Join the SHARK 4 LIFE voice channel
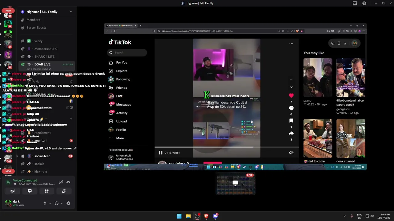The image size is (394, 221). point(46,56)
